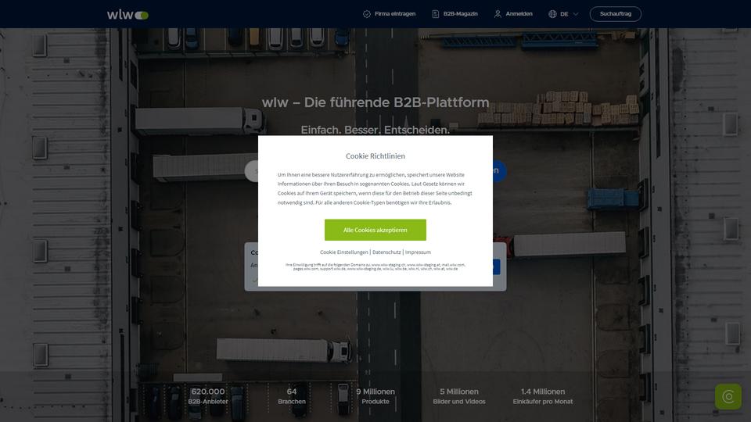This screenshot has width=751, height=422.
Task: Click the 5 Millionen Bilder und Videos statistic
Action: [459, 396]
